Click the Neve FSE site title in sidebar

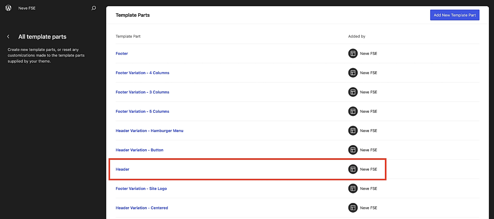pos(27,8)
